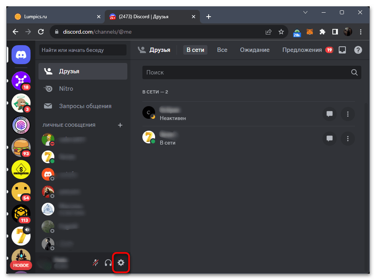The width and height of the screenshot is (376, 280).
Task: Open the Chrome extensions puzzle menu
Action: tap(322, 32)
